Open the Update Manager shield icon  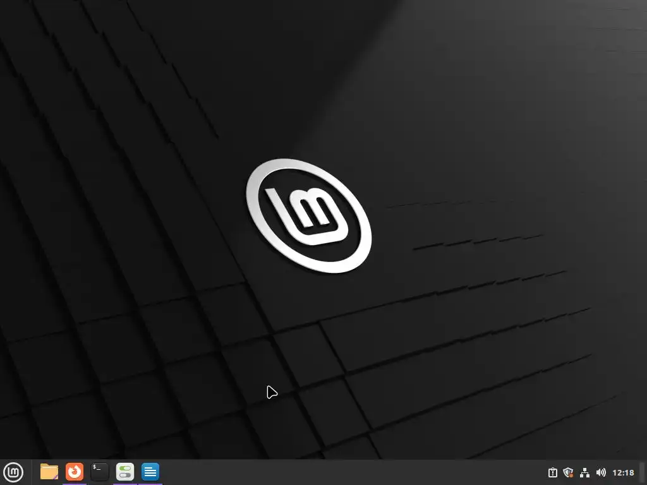coord(568,472)
